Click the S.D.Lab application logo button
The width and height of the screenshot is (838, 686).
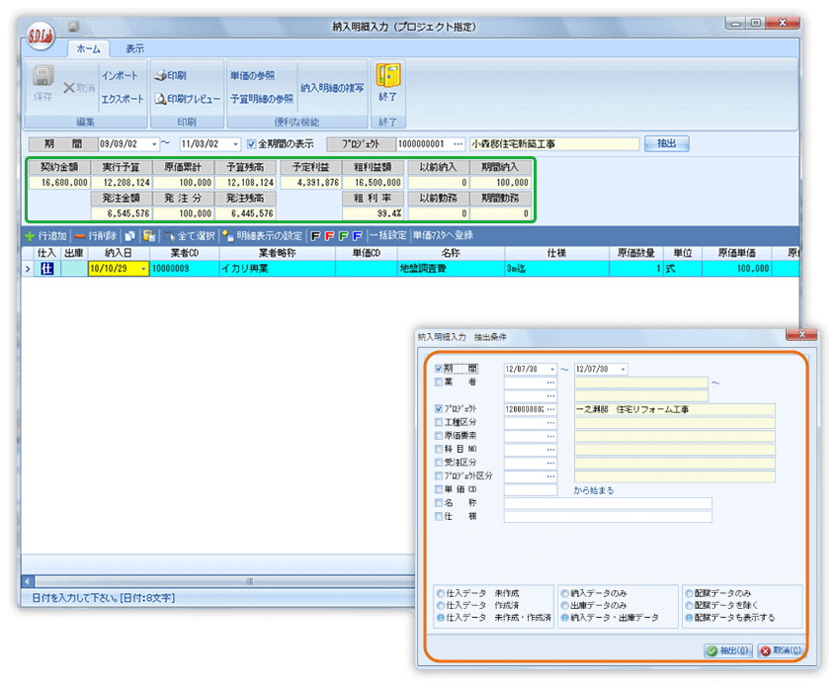coord(42,36)
